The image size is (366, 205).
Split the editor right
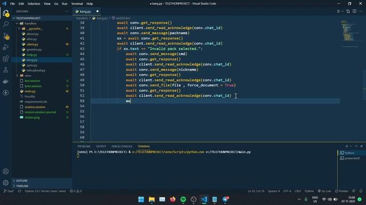355,11
